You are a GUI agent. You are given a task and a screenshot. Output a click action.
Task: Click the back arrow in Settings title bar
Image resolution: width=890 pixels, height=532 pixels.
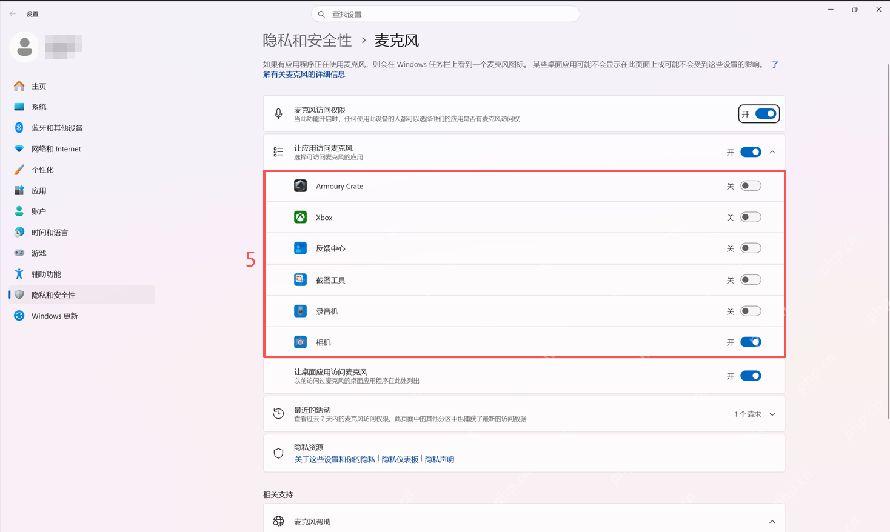[x=13, y=14]
